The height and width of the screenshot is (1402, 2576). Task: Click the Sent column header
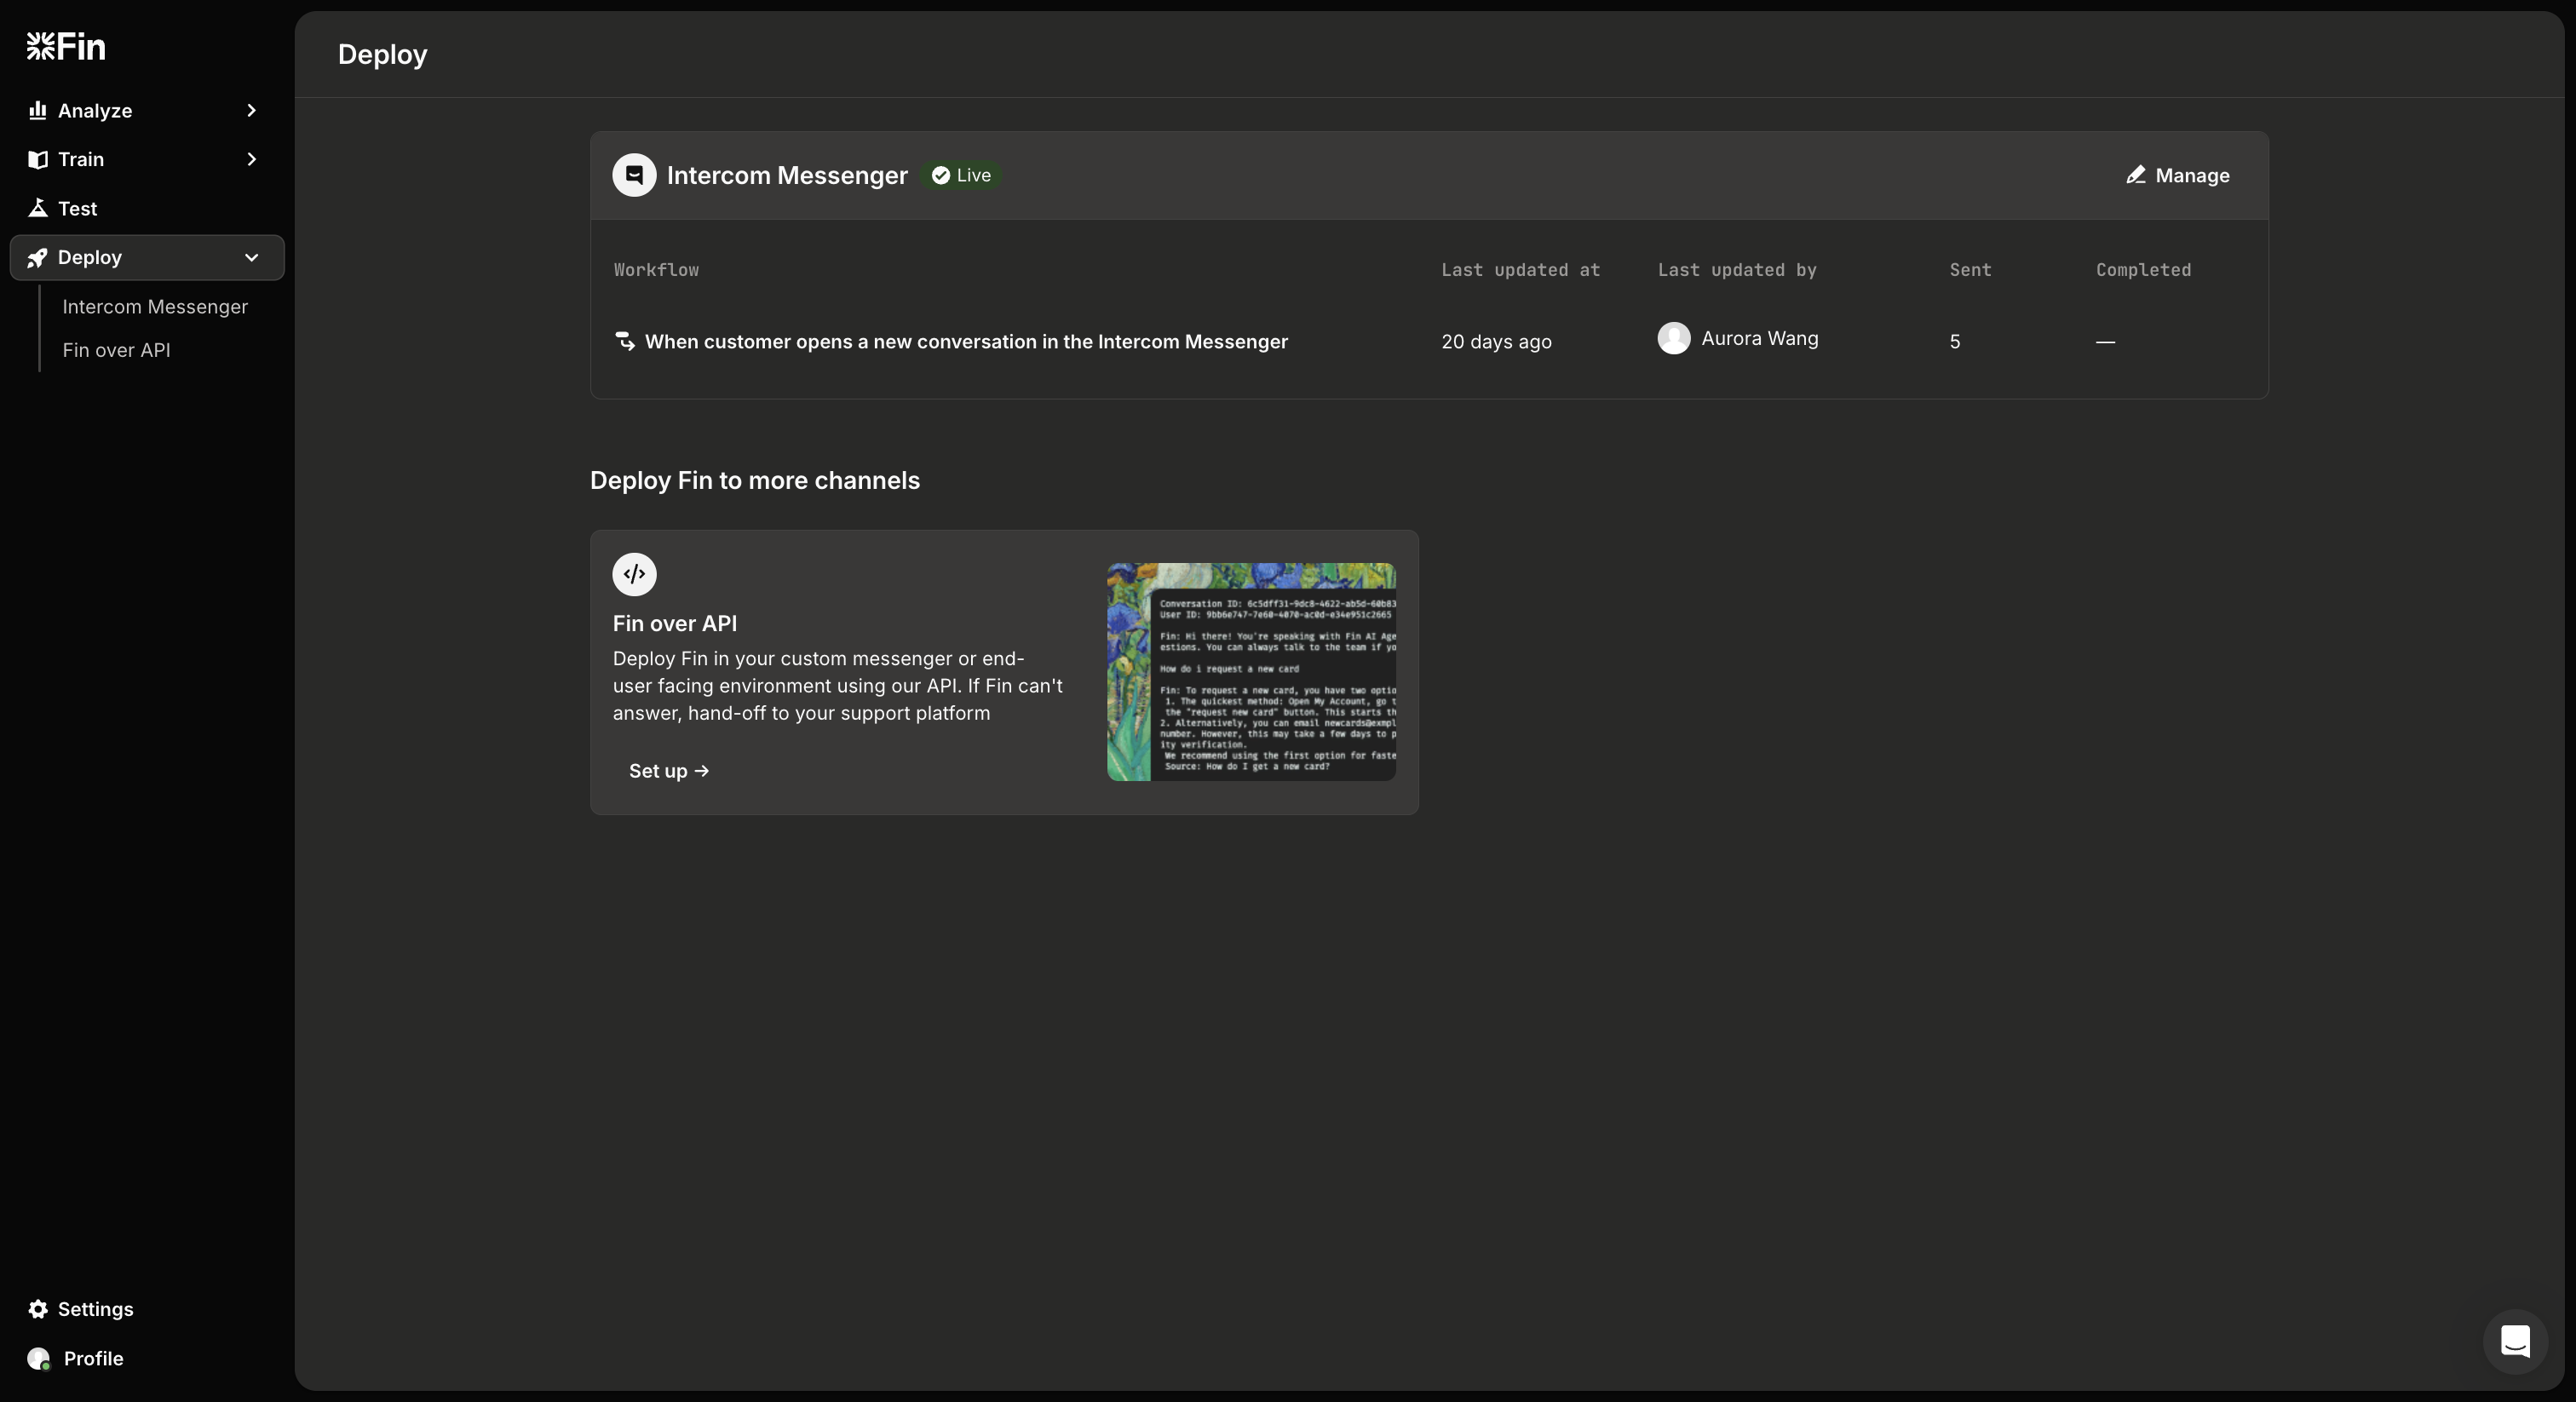(1970, 270)
